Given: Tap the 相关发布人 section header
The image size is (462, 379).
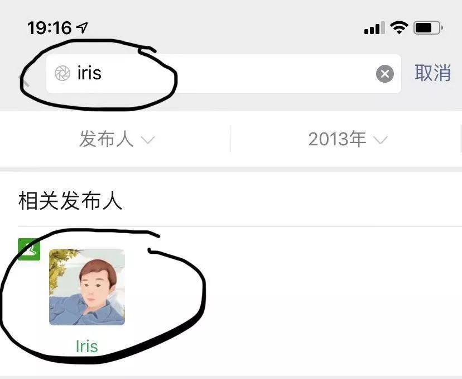Looking at the screenshot, I should 70,201.
